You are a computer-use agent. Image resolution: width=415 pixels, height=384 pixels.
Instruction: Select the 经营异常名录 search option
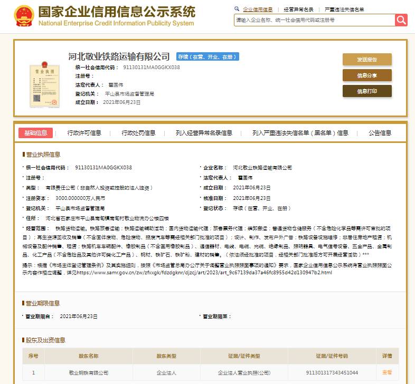(x=298, y=9)
